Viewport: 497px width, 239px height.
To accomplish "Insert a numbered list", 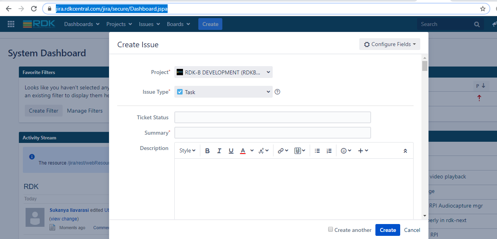I will pyautogui.click(x=329, y=151).
